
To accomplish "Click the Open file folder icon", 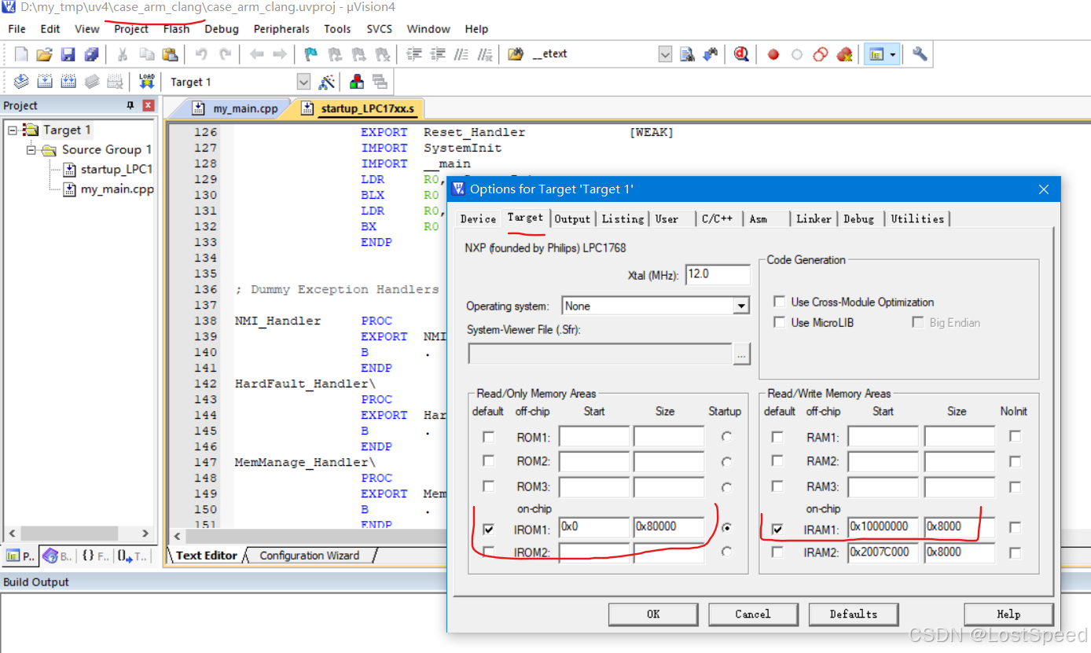I will click(x=44, y=54).
